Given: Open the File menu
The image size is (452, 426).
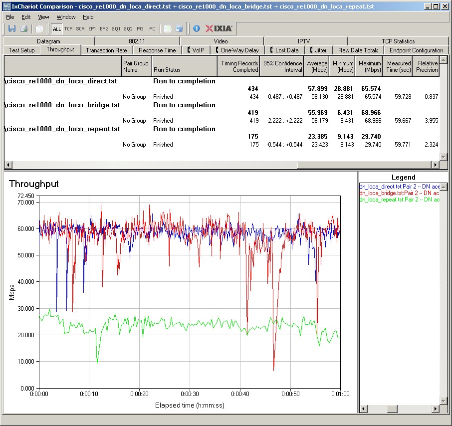Looking at the screenshot, I should coord(10,17).
